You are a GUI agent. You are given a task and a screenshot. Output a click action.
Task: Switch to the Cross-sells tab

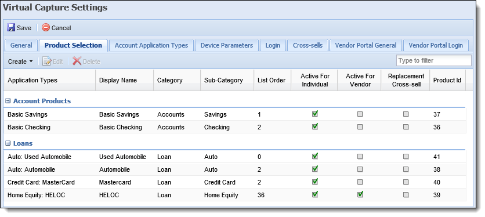[x=307, y=45]
